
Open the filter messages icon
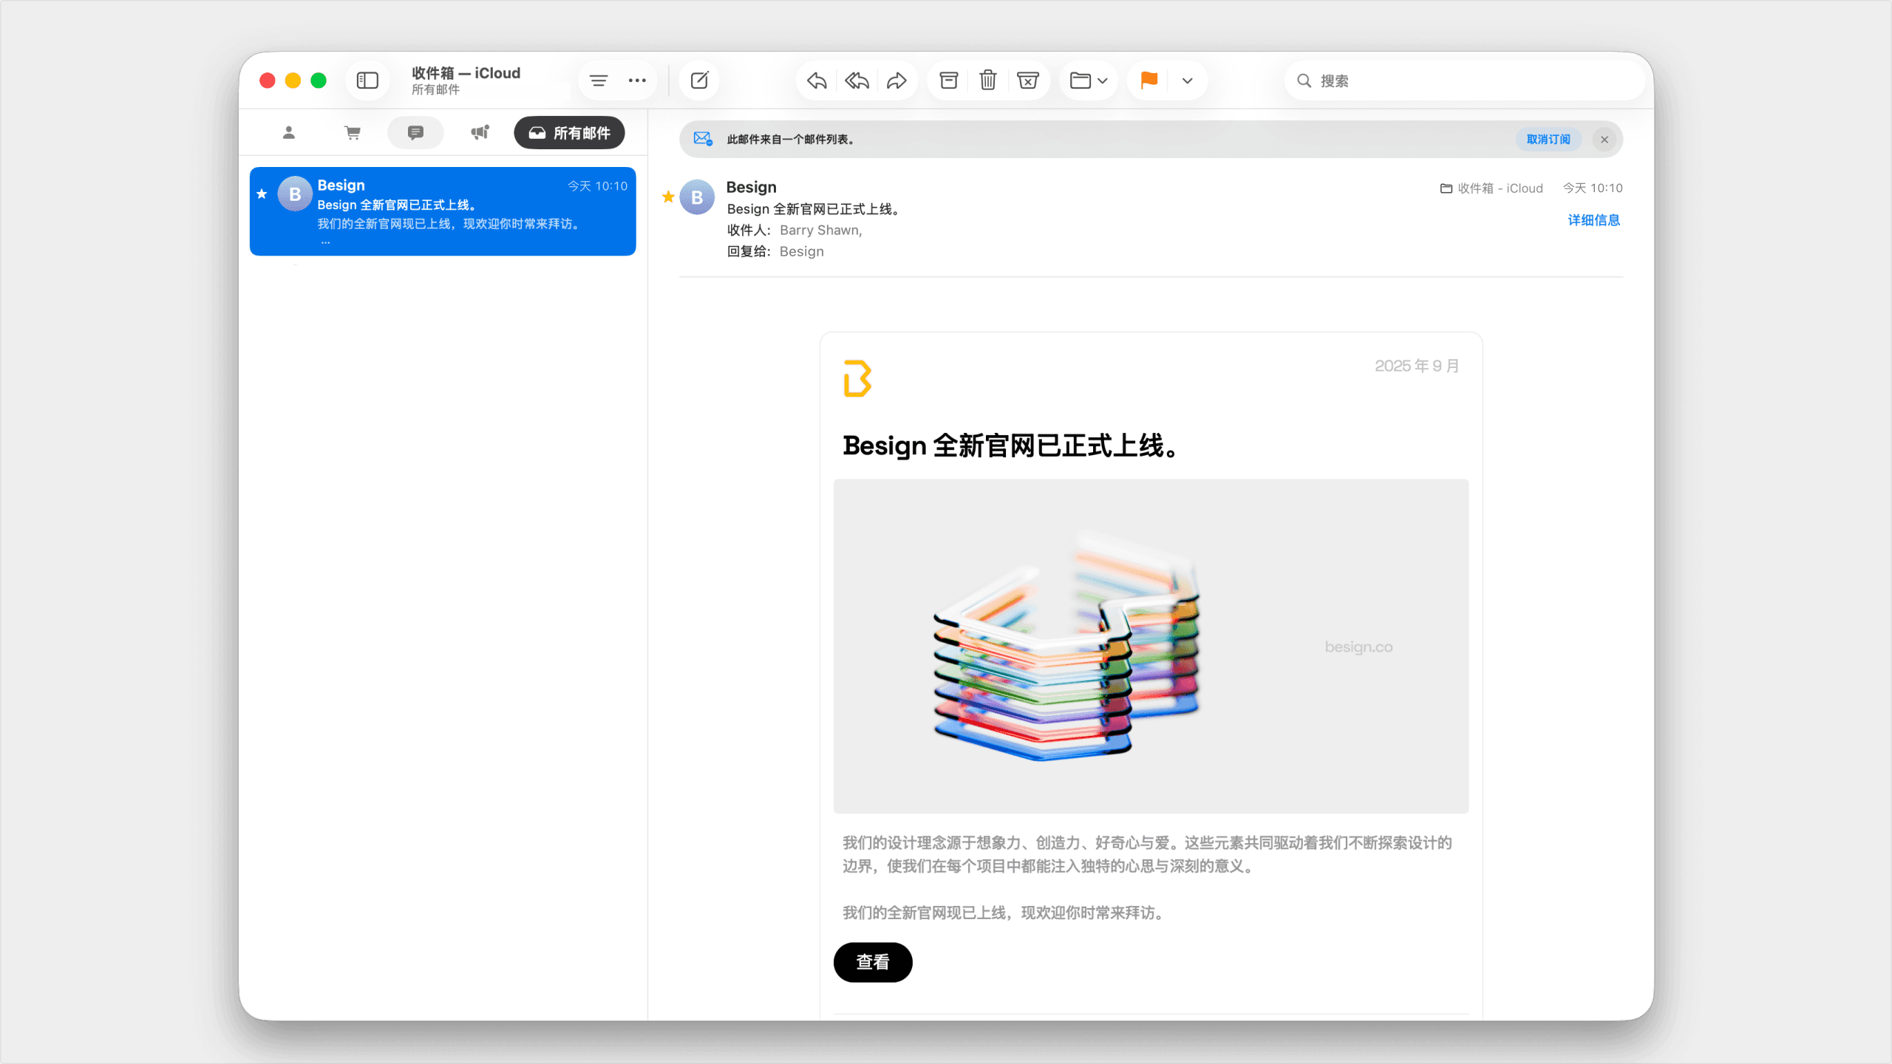(x=599, y=81)
